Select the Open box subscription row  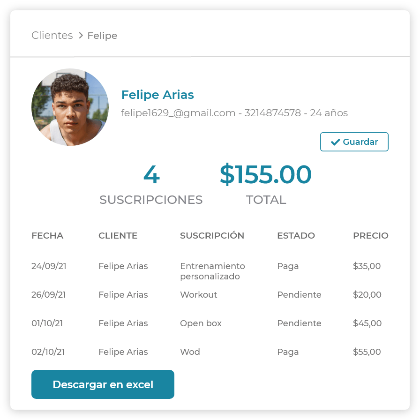coord(201,323)
